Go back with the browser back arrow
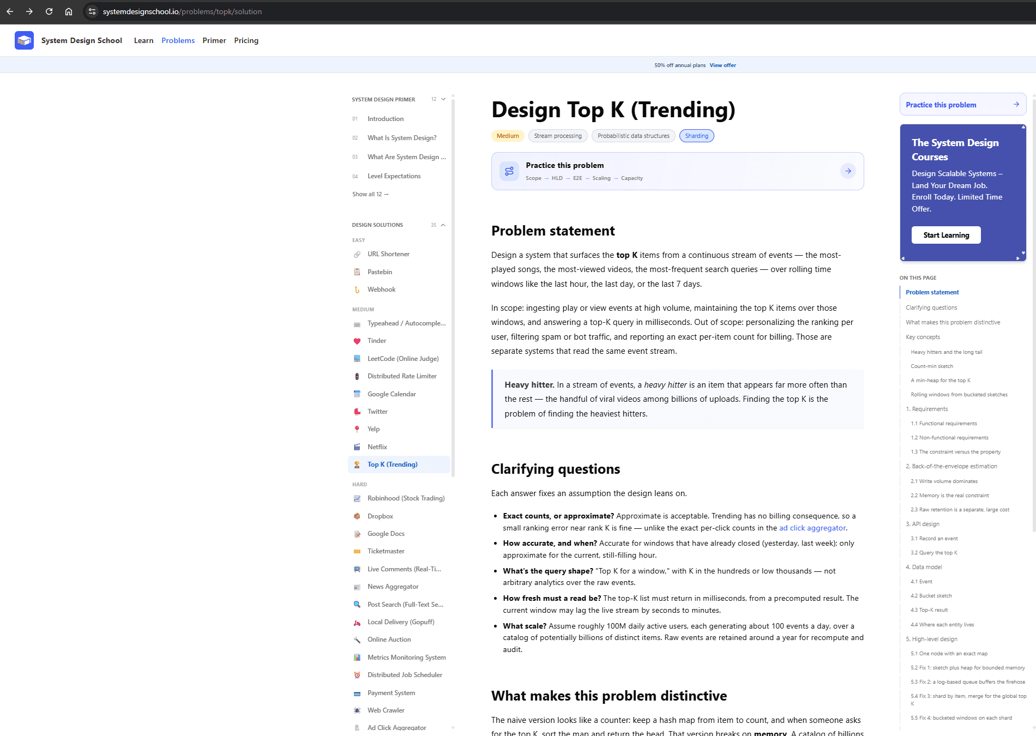1036x736 pixels. click(x=10, y=11)
